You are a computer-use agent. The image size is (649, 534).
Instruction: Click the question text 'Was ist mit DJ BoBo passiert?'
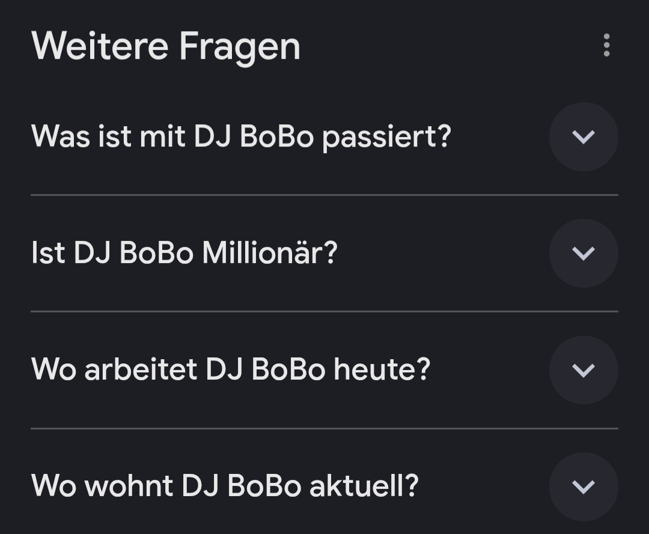(241, 137)
